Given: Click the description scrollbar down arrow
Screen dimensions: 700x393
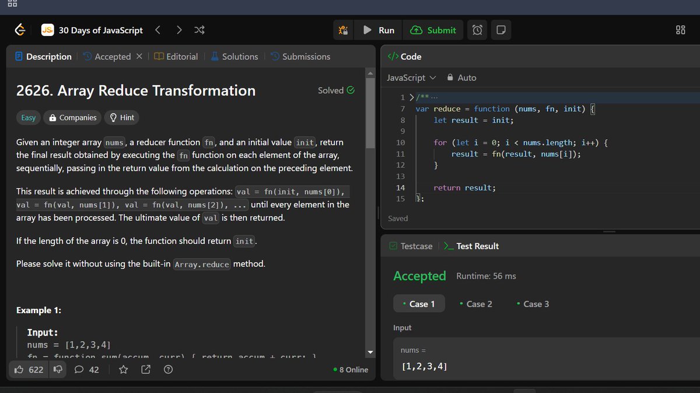Looking at the screenshot, I should click(369, 353).
